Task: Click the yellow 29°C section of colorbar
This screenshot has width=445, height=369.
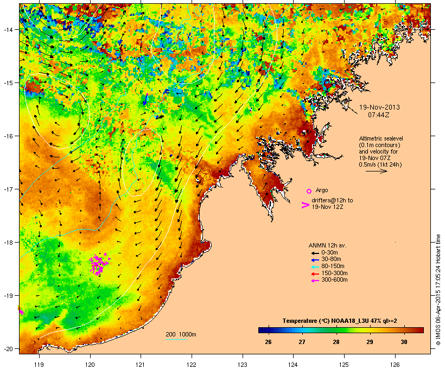Action: [370, 330]
